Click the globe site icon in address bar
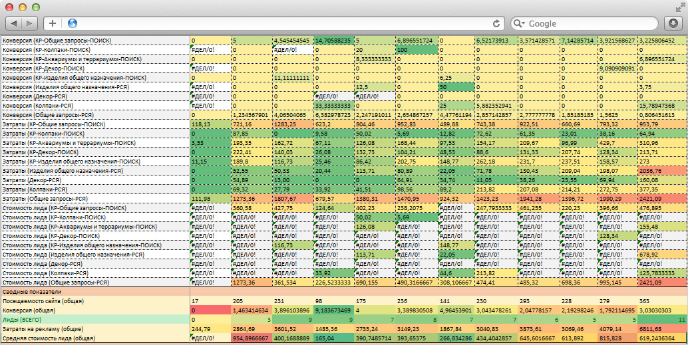Viewport: 688px width, 345px height. [x=72, y=23]
